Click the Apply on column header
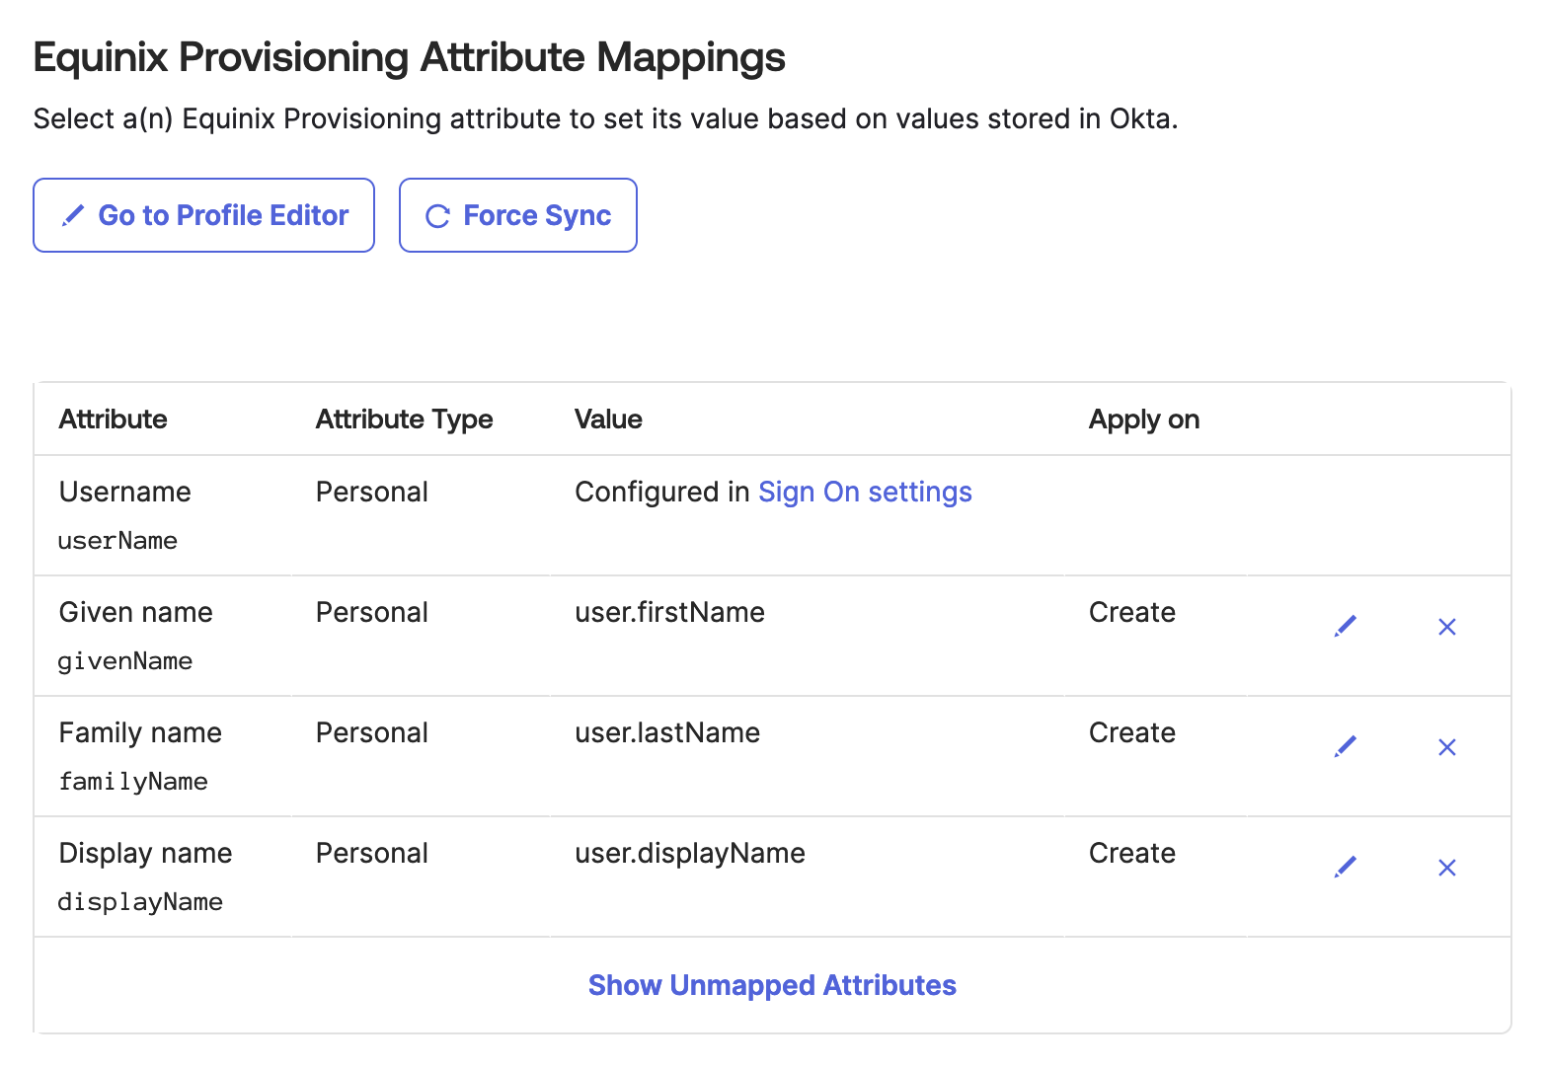The height and width of the screenshot is (1068, 1546). pyautogui.click(x=1144, y=420)
